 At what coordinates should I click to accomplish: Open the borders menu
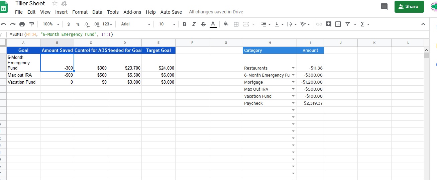[x=236, y=24]
